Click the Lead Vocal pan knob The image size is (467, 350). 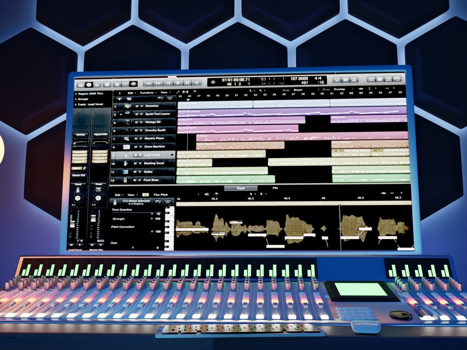coord(78,198)
